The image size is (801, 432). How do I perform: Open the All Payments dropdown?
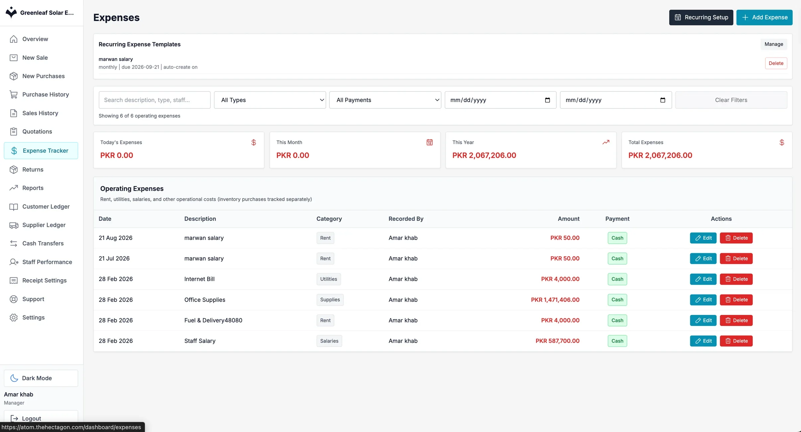(x=385, y=100)
